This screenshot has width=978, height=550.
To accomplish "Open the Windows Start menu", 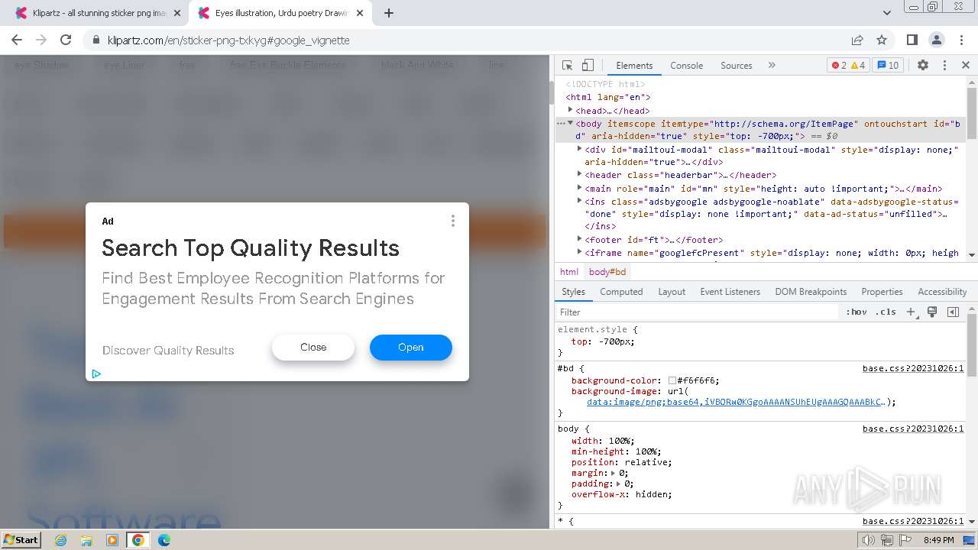I will point(21,539).
